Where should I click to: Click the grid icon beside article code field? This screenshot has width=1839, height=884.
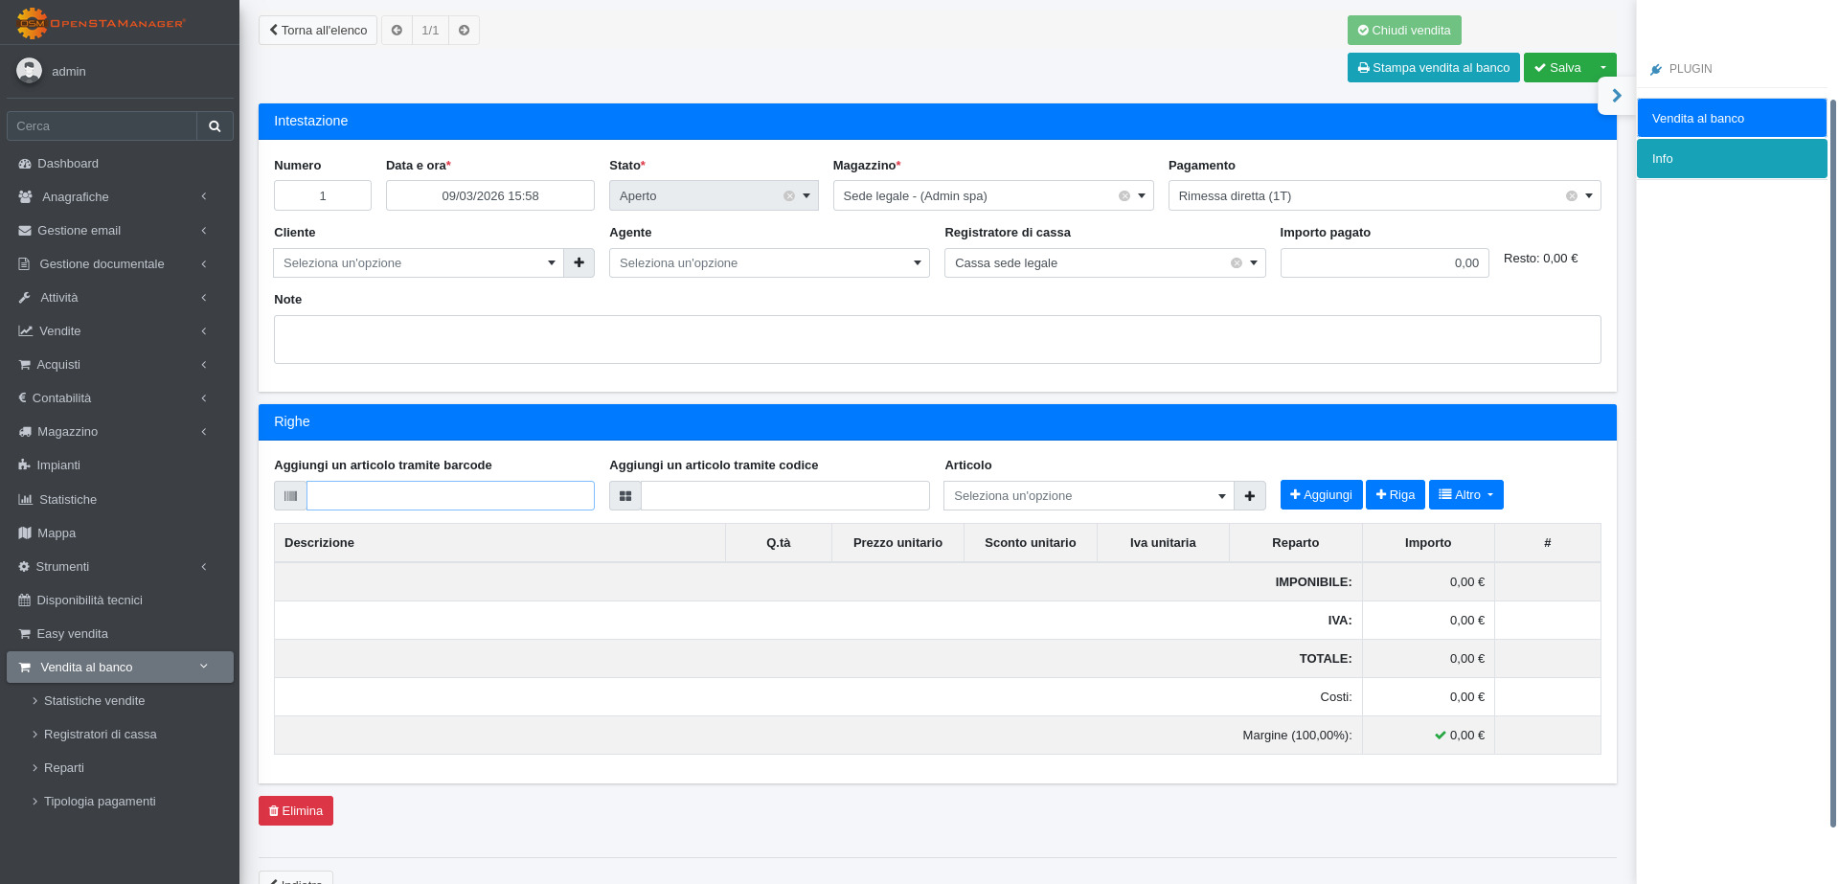point(625,496)
